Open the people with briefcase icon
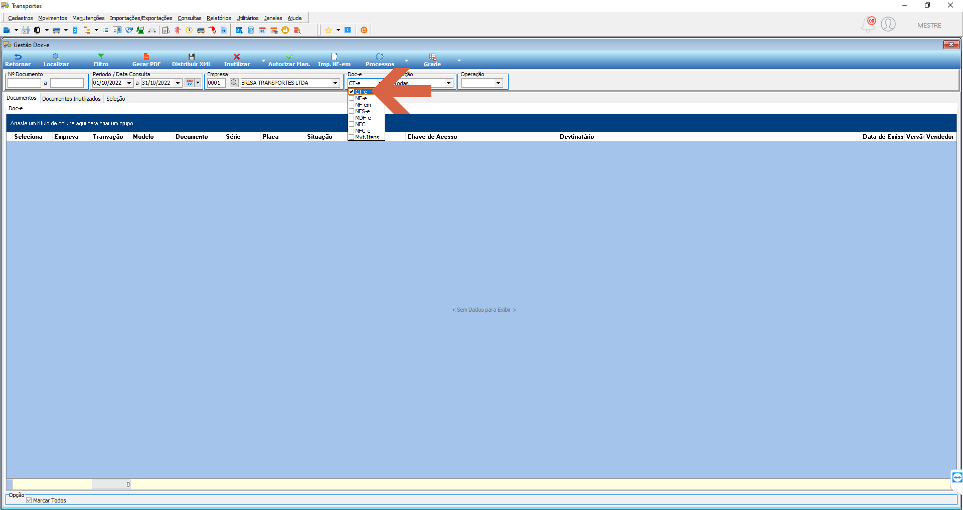Screen dimensions: 963x510 coord(26,30)
